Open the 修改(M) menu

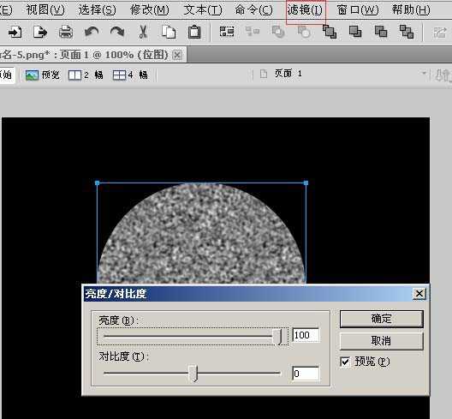(149, 10)
